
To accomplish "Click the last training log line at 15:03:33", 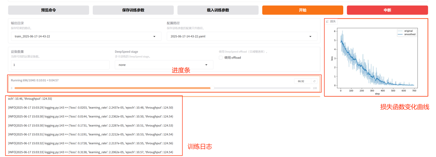I will pyautogui.click(x=90, y=152).
